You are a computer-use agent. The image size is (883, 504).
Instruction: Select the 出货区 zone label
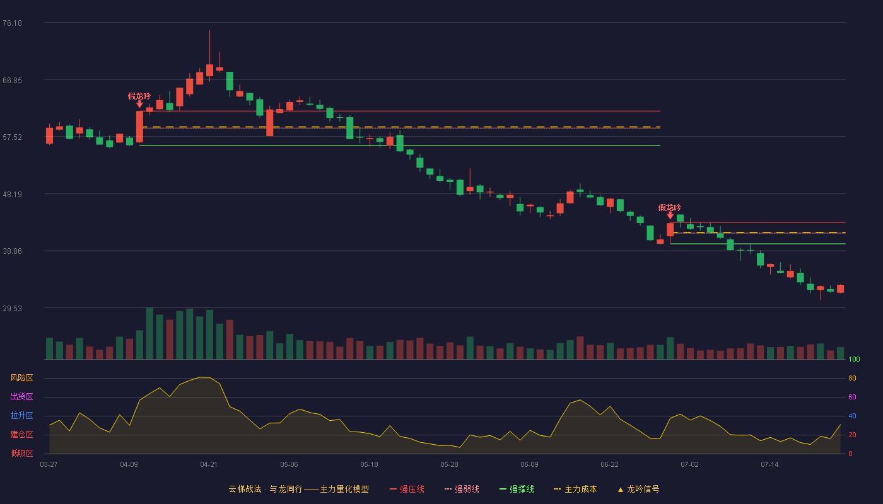click(21, 397)
